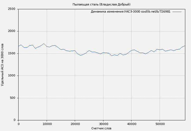Click the 40000 tick on the horizontal axis

132,124
